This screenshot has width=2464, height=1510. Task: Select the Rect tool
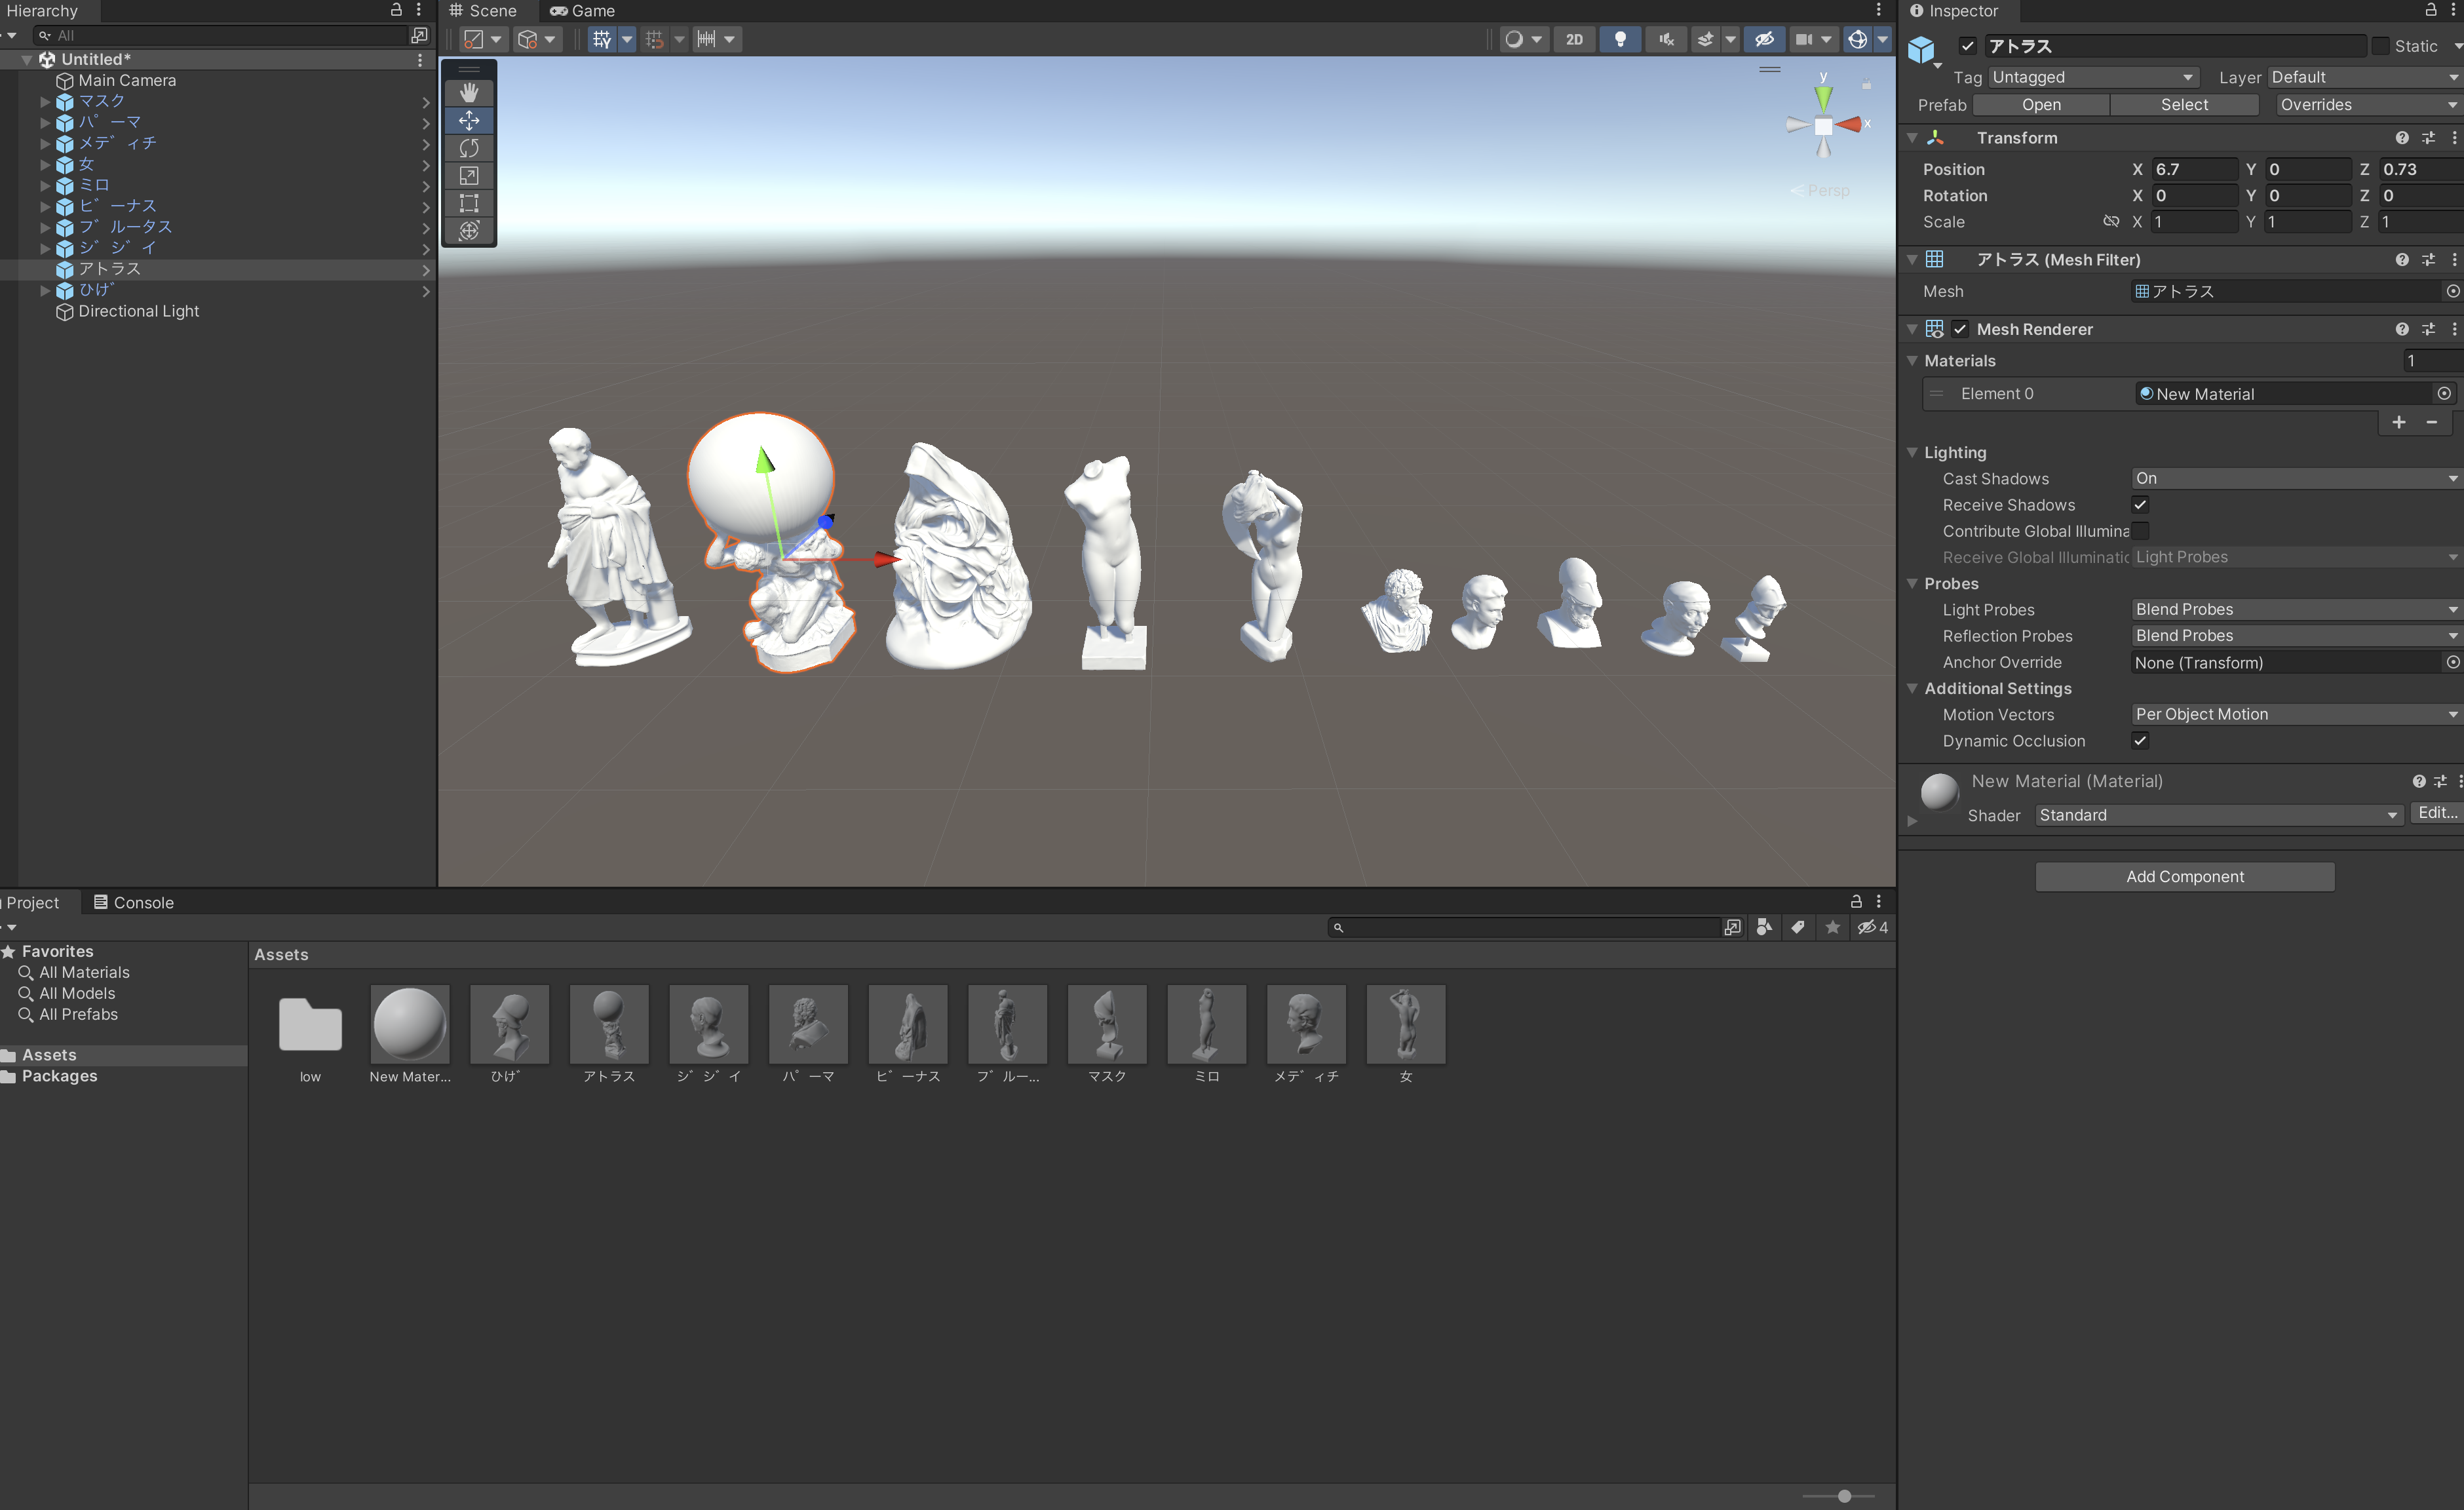click(x=469, y=203)
